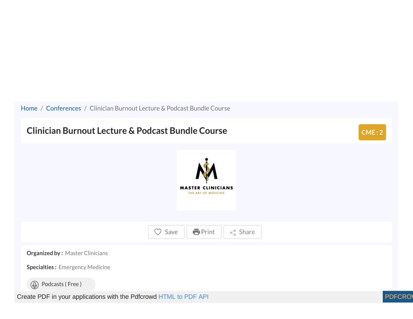Click the Emergency Medicine specialty text
This screenshot has height=319, width=413.
[x=84, y=267]
